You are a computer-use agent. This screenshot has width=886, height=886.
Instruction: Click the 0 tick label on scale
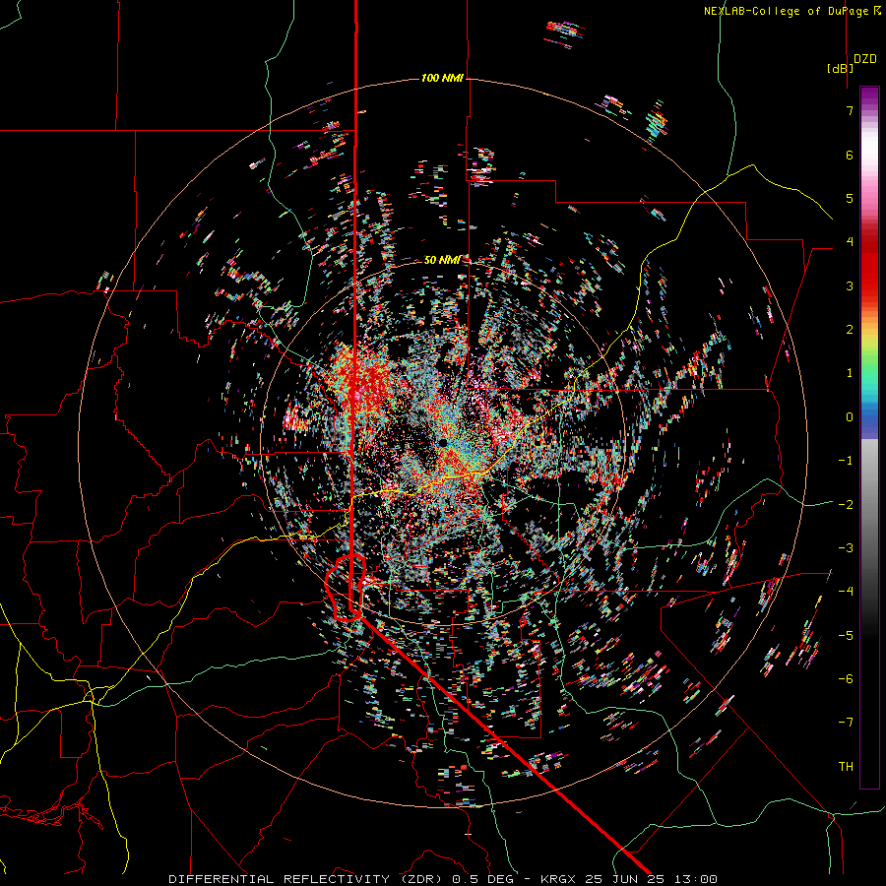click(850, 417)
